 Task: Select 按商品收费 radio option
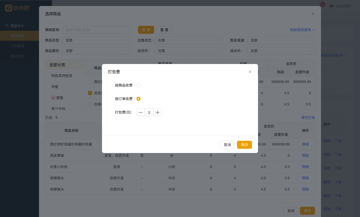click(x=138, y=85)
